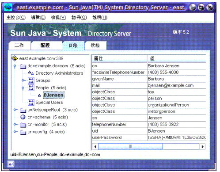
Task: Click the east.example.com:389 server book icon
Action: (15, 58)
